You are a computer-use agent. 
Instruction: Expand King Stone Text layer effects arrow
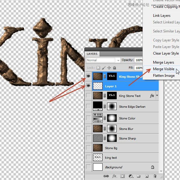(x=157, y=95)
